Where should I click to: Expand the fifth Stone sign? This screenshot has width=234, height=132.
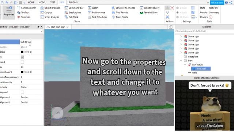click(x=181, y=52)
